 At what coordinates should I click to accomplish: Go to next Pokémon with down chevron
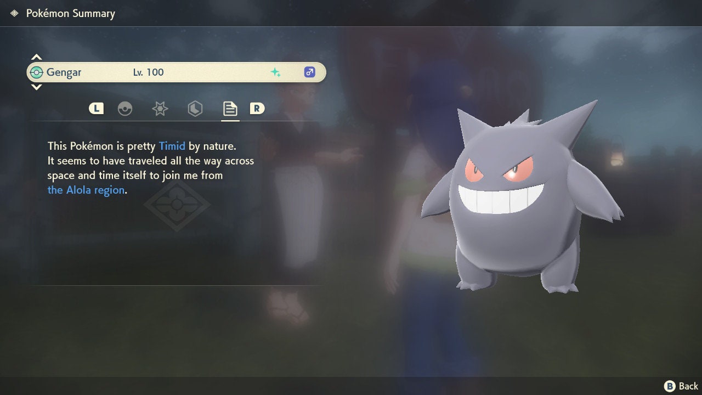click(36, 87)
